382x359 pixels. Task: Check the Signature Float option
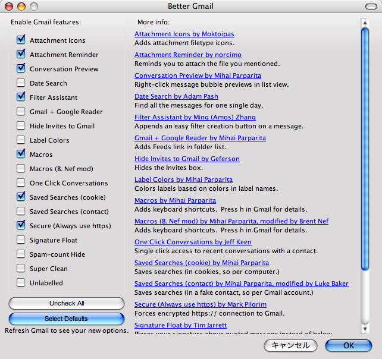[x=21, y=240]
